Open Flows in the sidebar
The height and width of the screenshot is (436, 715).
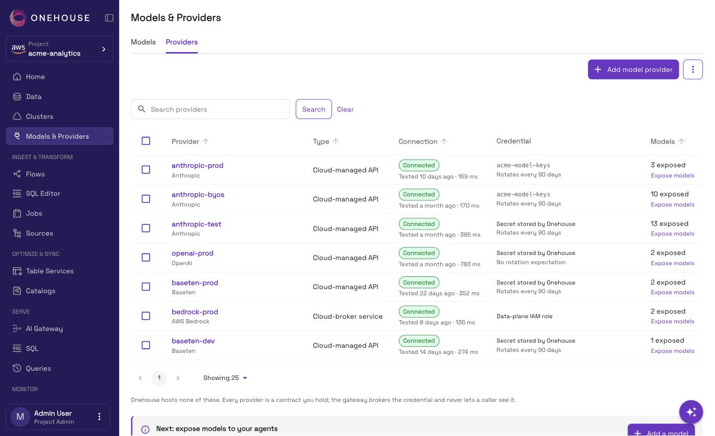coord(60,174)
